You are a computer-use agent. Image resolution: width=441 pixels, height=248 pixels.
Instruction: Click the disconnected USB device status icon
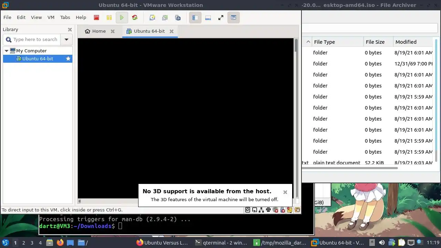[x=283, y=210]
